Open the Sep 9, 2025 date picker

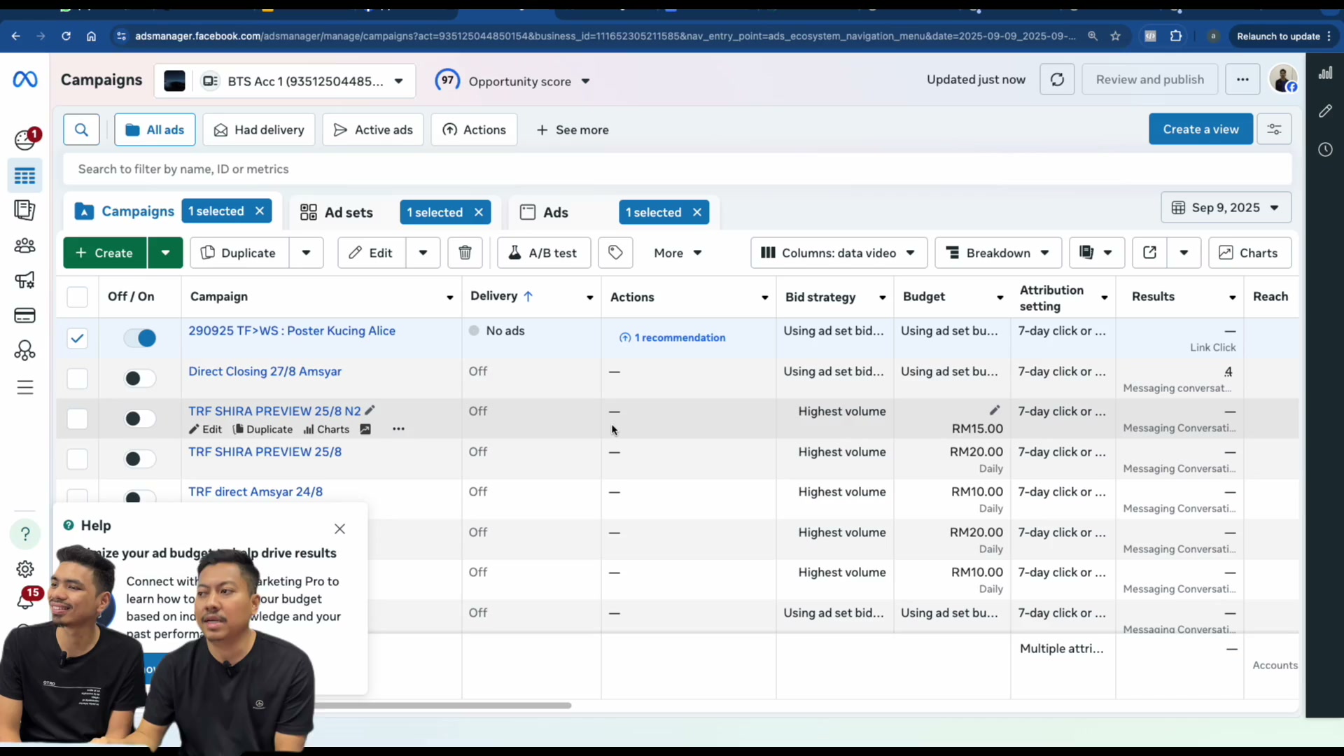[1226, 208]
